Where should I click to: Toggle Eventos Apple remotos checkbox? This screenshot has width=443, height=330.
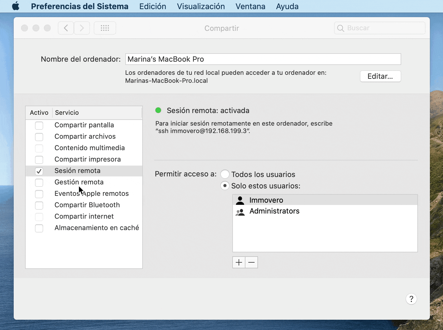click(39, 194)
